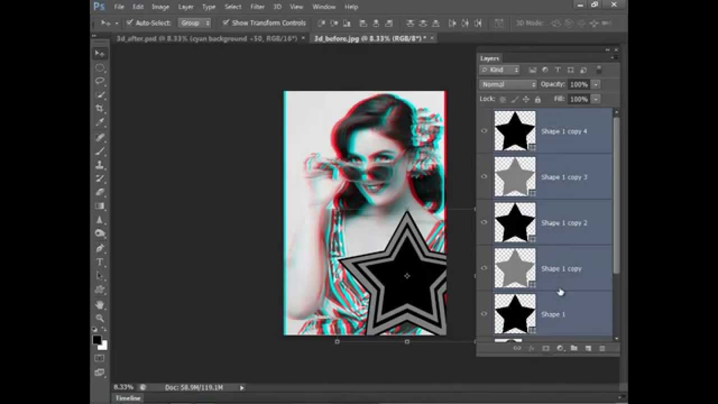
Task: Create a new layer with the new layer icon
Action: coord(588,348)
